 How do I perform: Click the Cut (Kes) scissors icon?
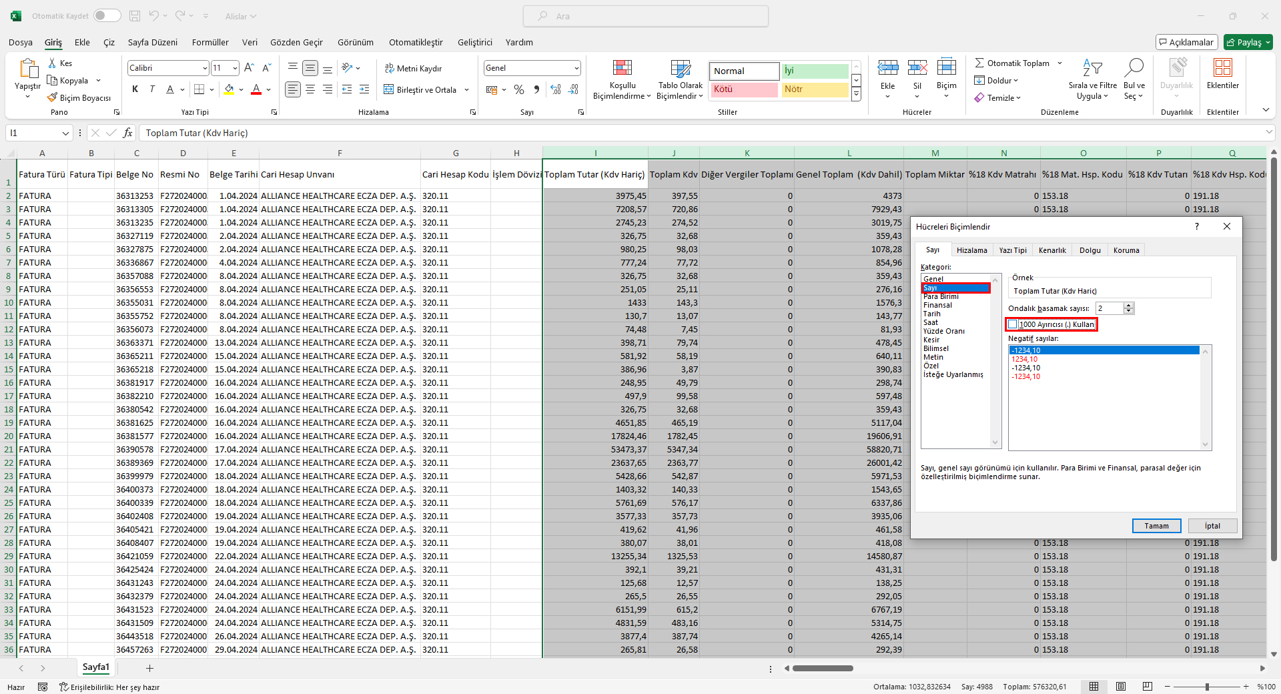point(52,63)
